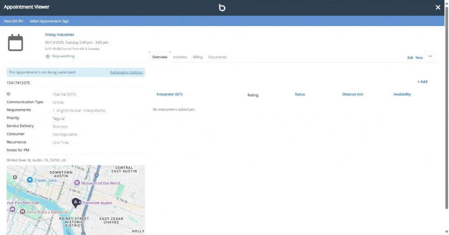Screen dimensions: 449x235
Task: Click the New (0d 0h) status
Action: point(13,21)
